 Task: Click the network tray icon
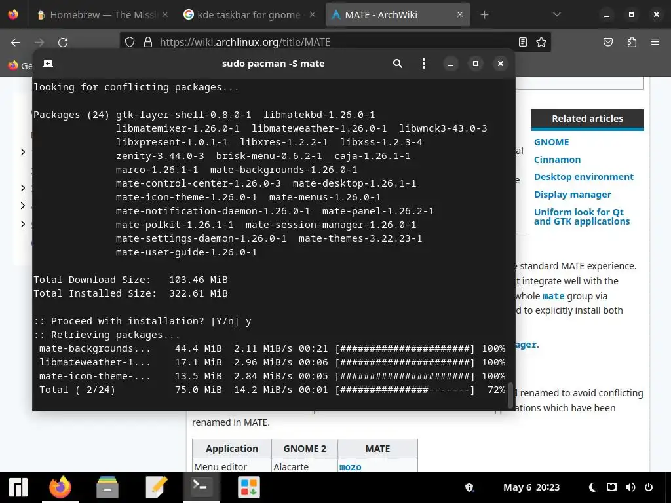tap(611, 487)
